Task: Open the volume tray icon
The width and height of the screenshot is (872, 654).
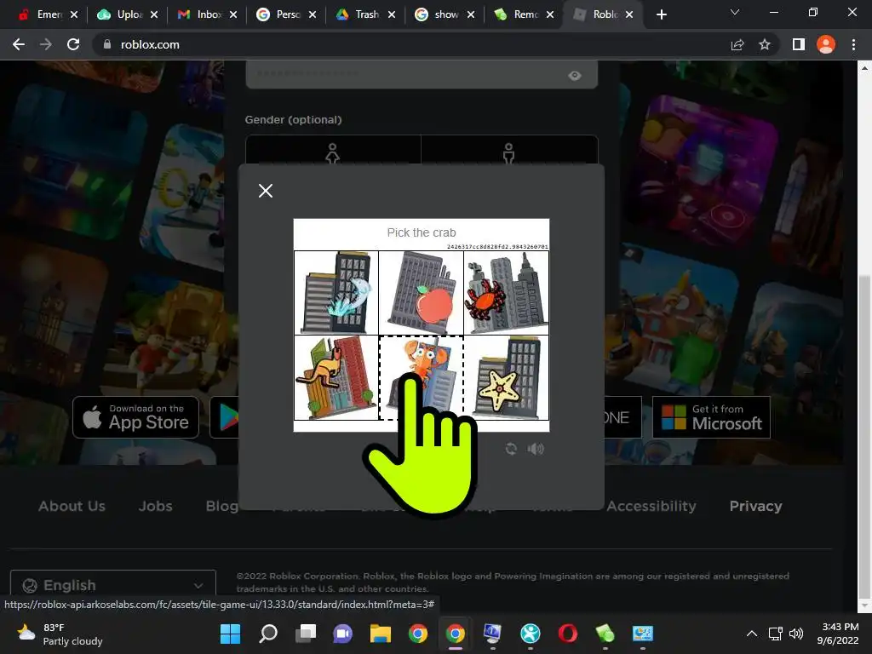Action: pos(796,634)
